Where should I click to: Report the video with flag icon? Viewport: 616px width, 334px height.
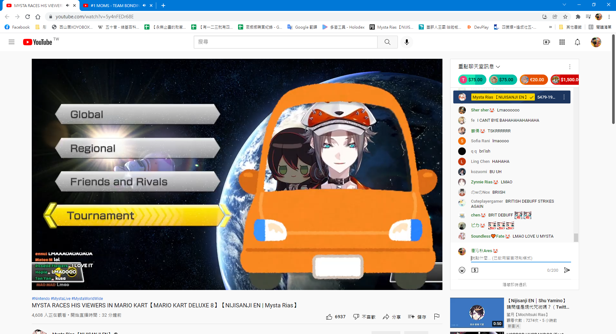437,317
